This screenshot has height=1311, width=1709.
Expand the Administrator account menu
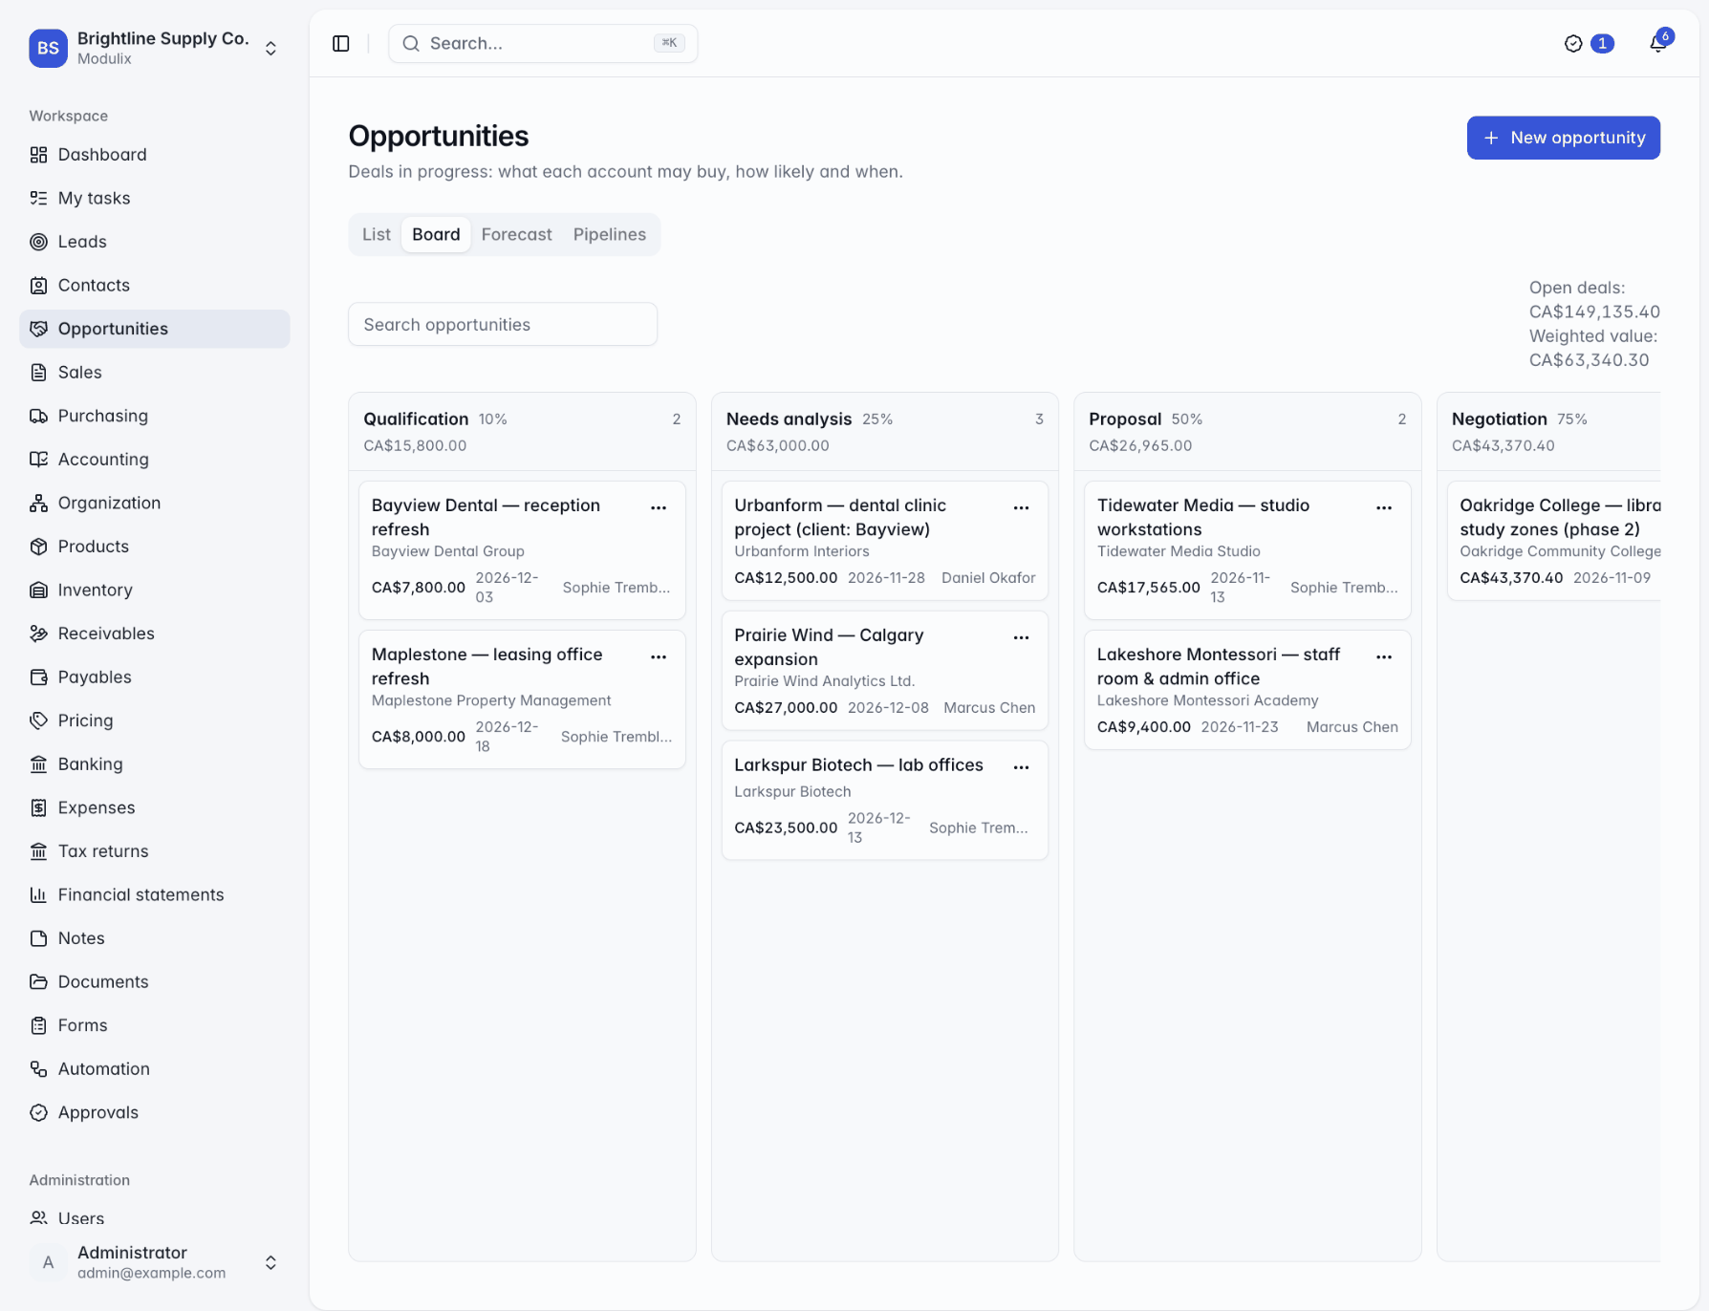[155, 1262]
